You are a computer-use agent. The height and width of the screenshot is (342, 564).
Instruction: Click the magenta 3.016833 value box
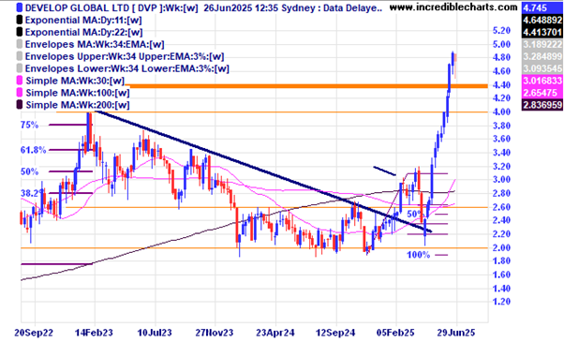[x=542, y=81]
